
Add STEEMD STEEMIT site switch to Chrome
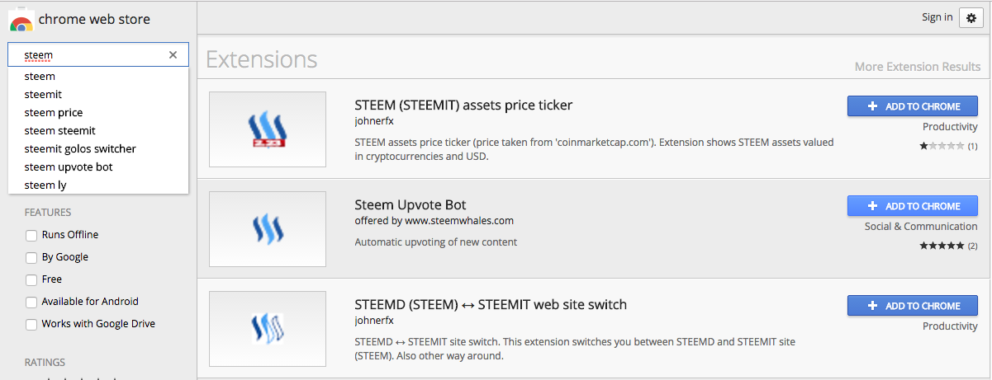tap(913, 306)
